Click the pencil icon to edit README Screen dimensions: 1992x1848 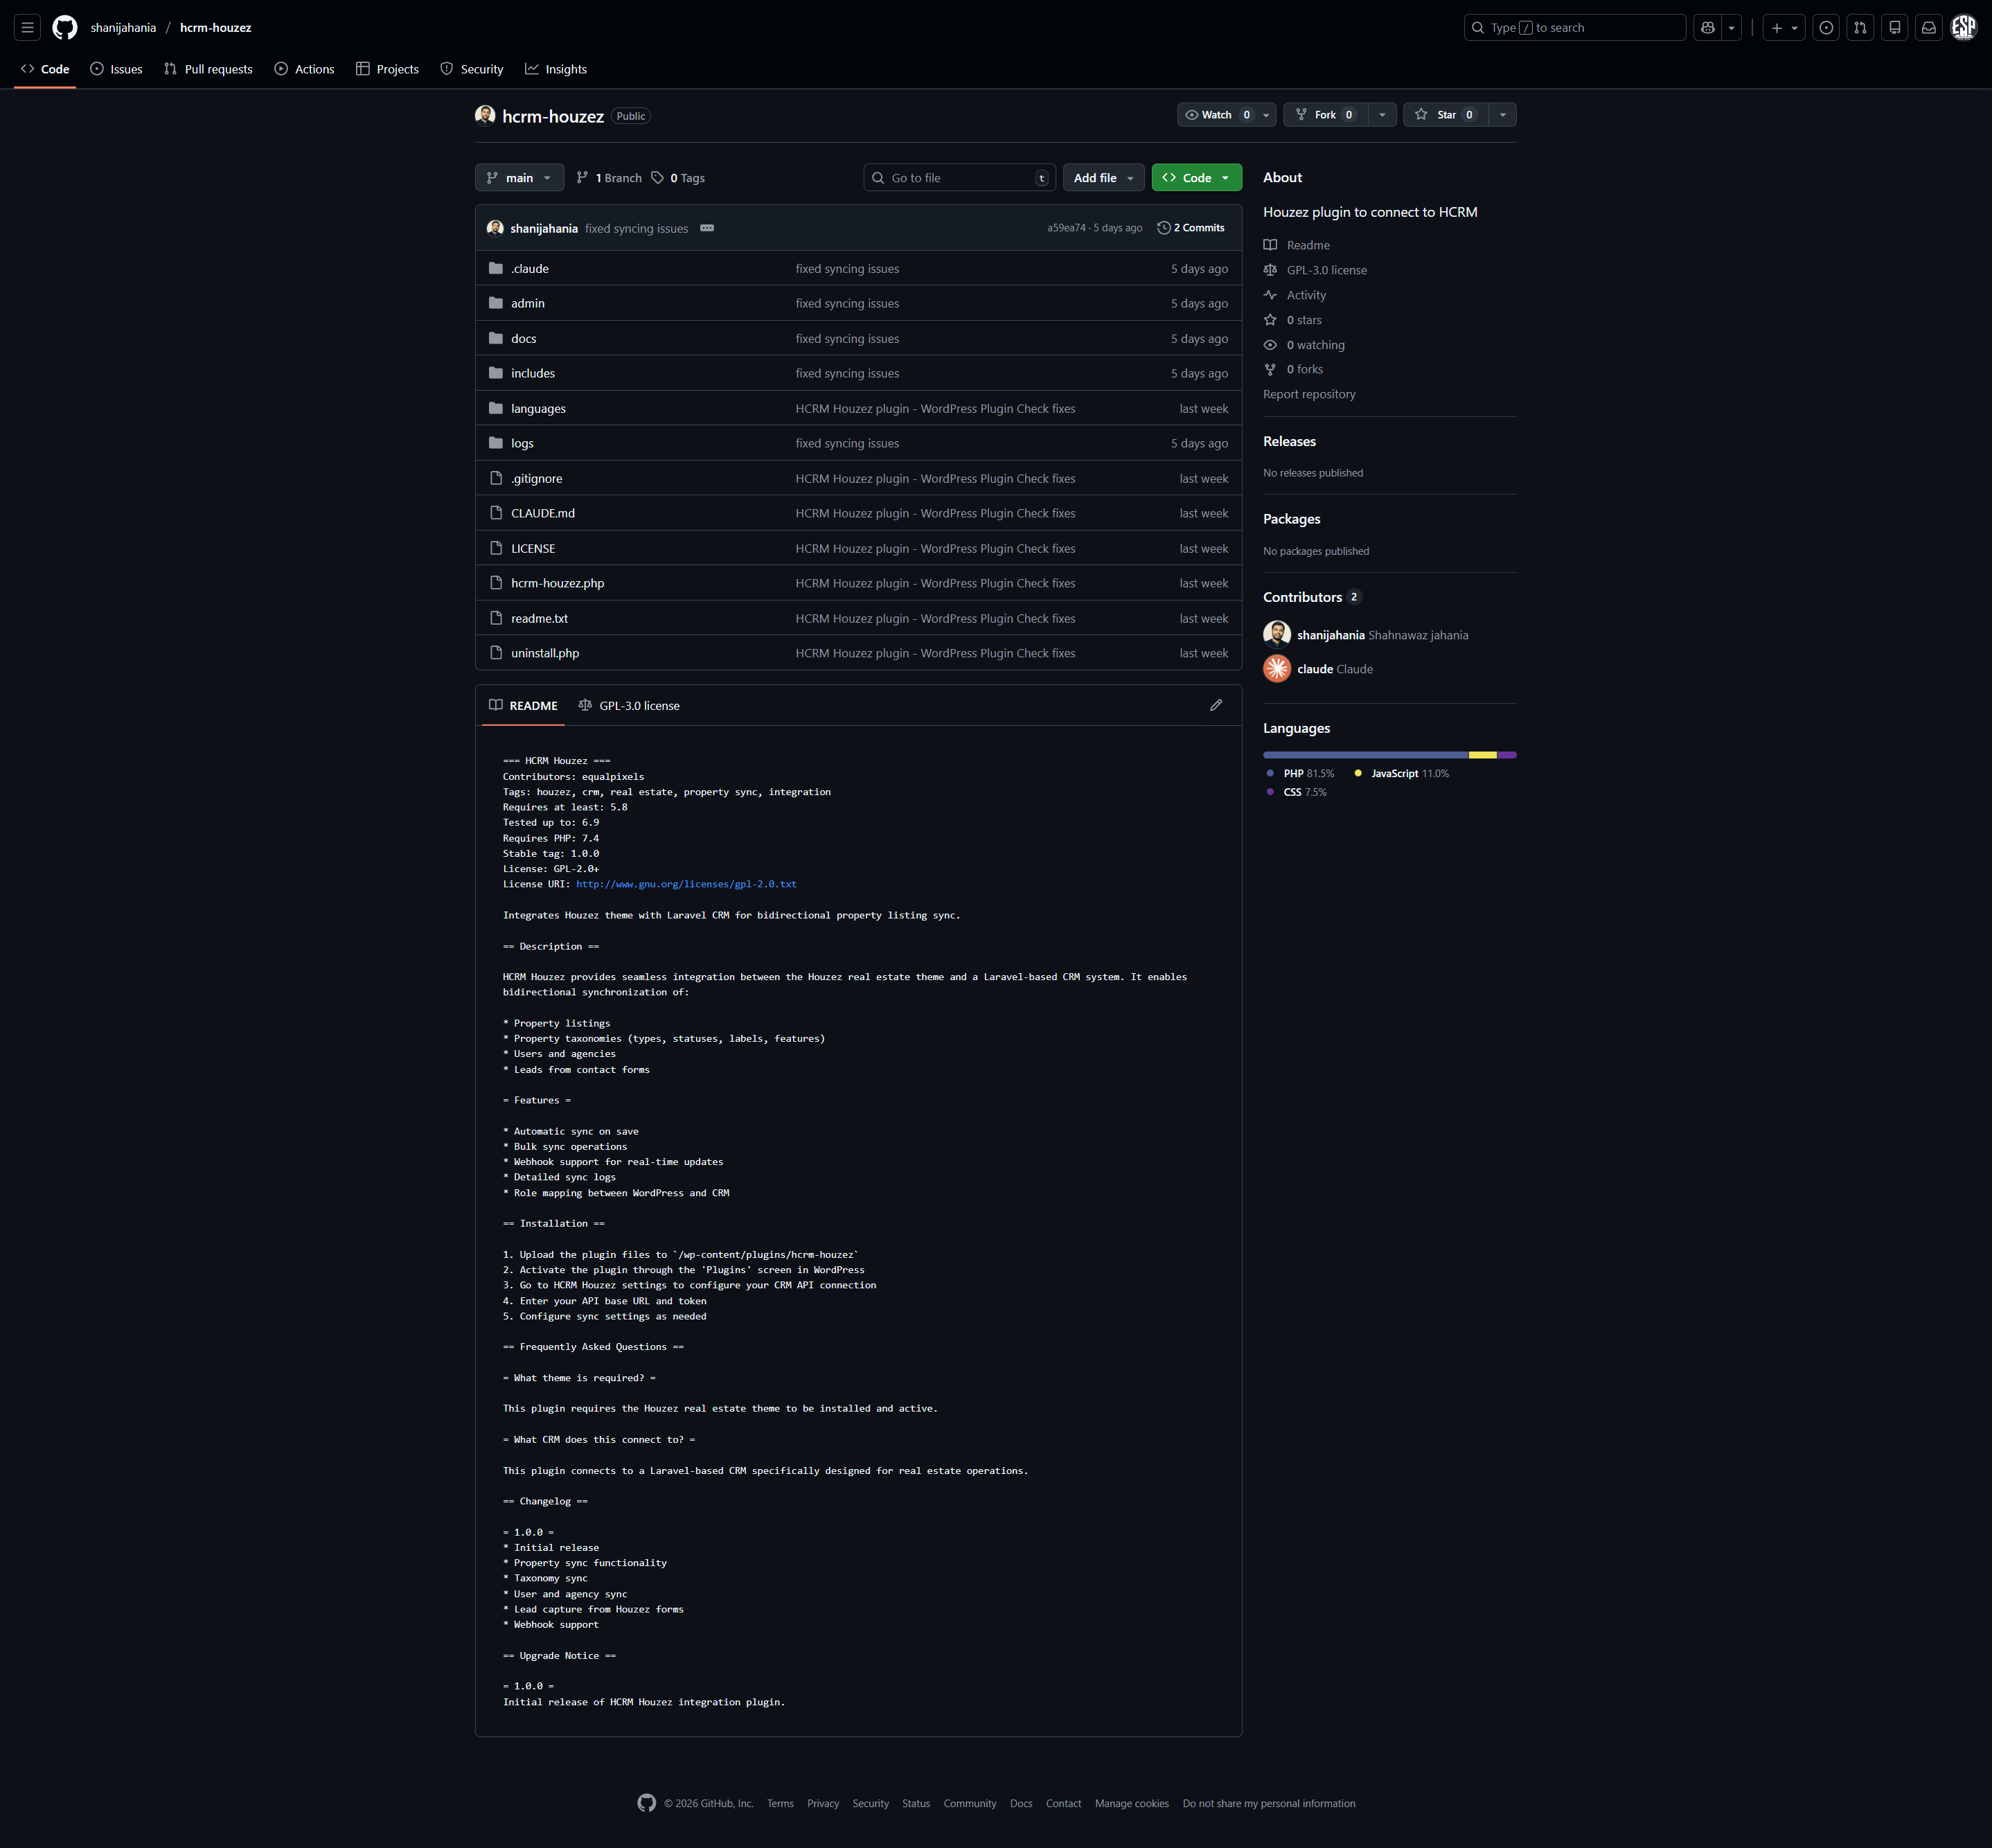point(1216,706)
